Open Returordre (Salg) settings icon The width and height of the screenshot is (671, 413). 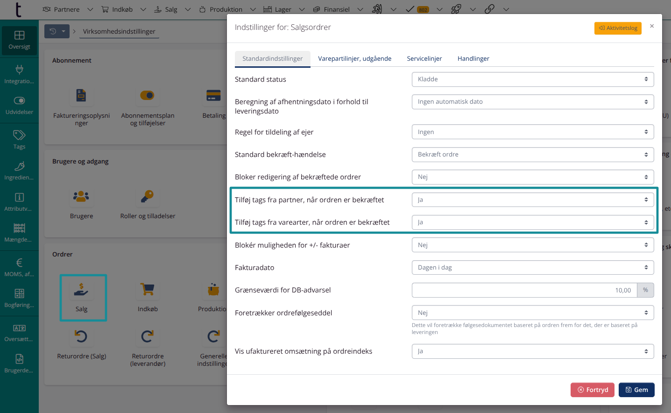point(81,336)
